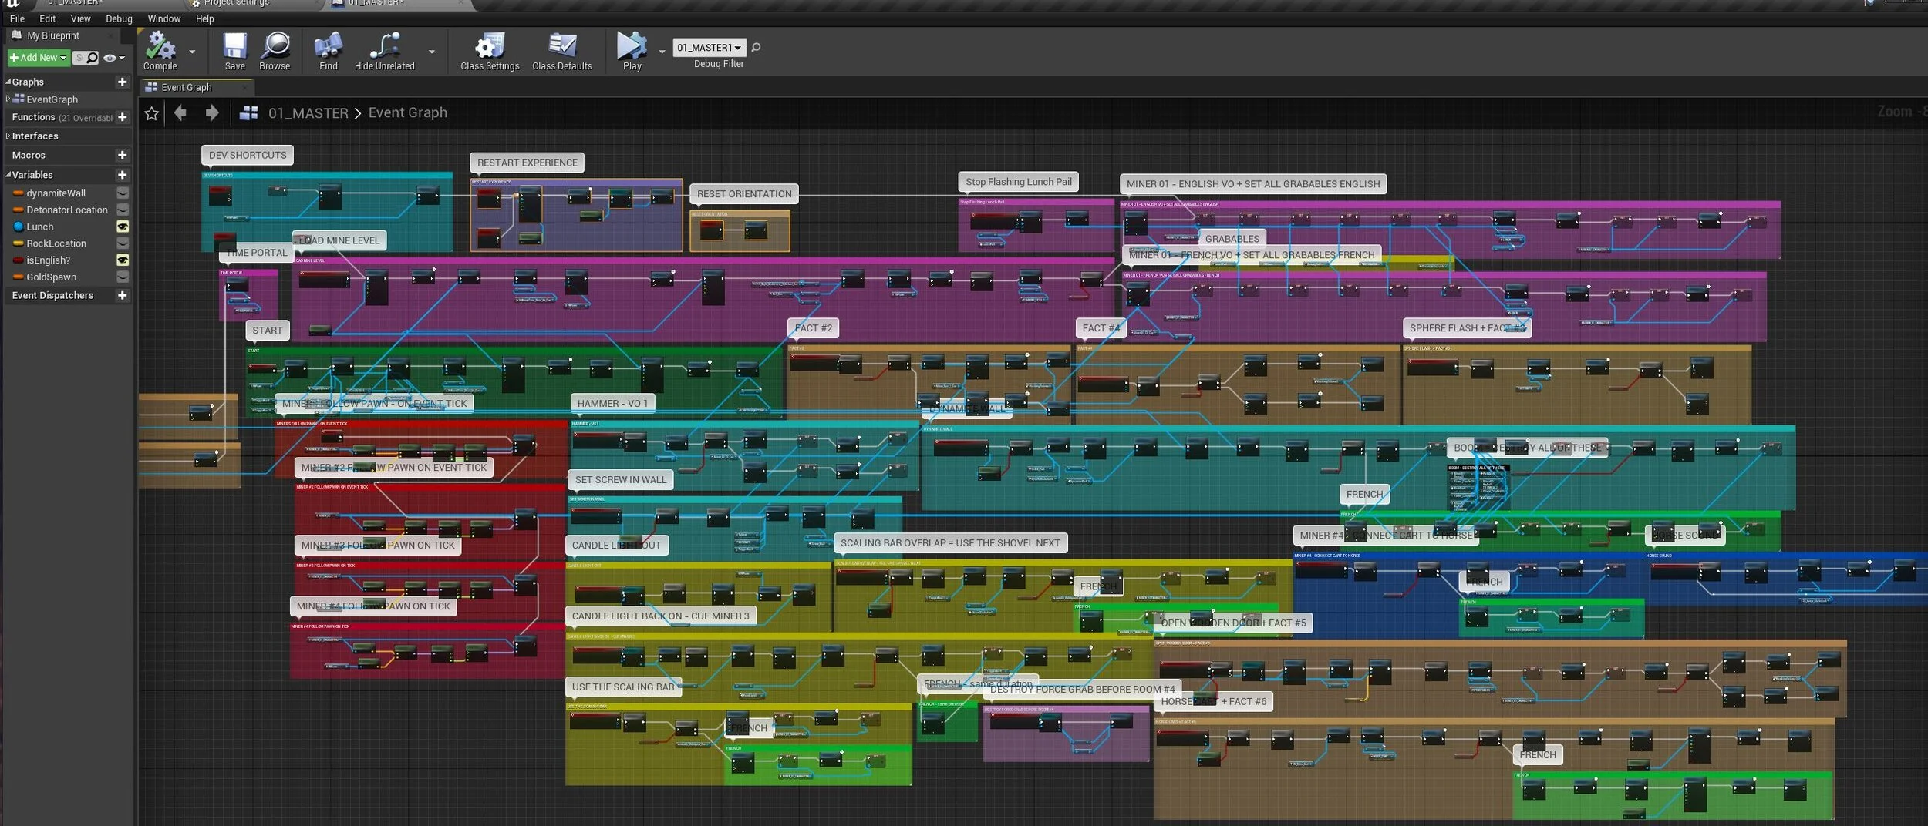Open the Window menu

(164, 18)
